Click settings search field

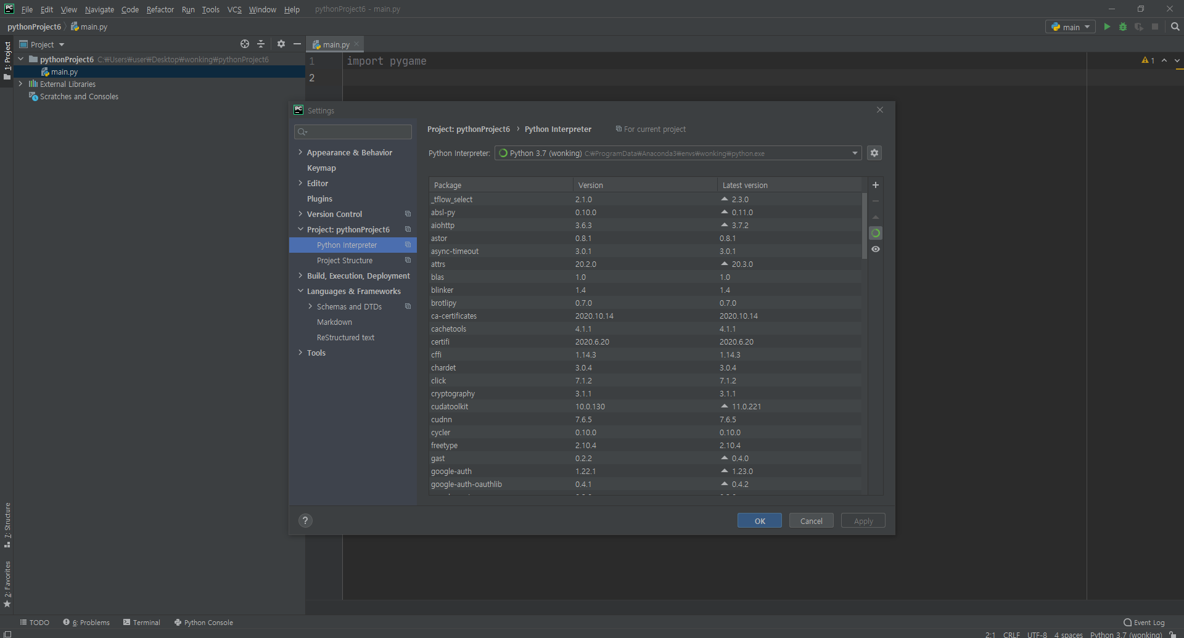[x=353, y=132]
